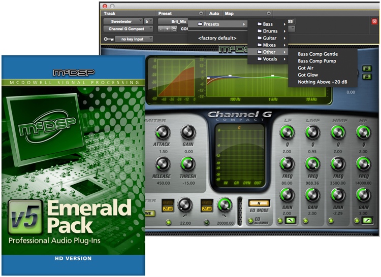This screenshot has width=381, height=277.
Task: Click the compressor Thresh knob
Action: [187, 163]
